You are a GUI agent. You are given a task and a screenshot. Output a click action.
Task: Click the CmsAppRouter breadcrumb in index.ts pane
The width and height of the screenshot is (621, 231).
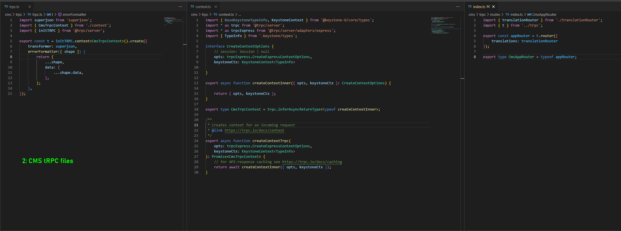coord(544,14)
